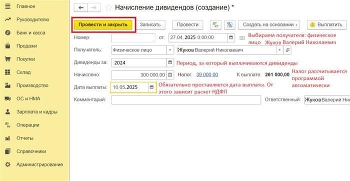This screenshot has width=350, height=181.
Task: Open the Главное section icon
Action: 8,6
